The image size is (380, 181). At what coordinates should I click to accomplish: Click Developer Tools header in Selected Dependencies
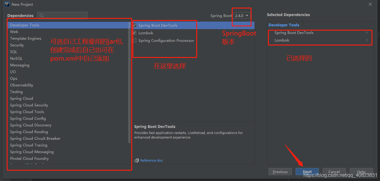[284, 25]
